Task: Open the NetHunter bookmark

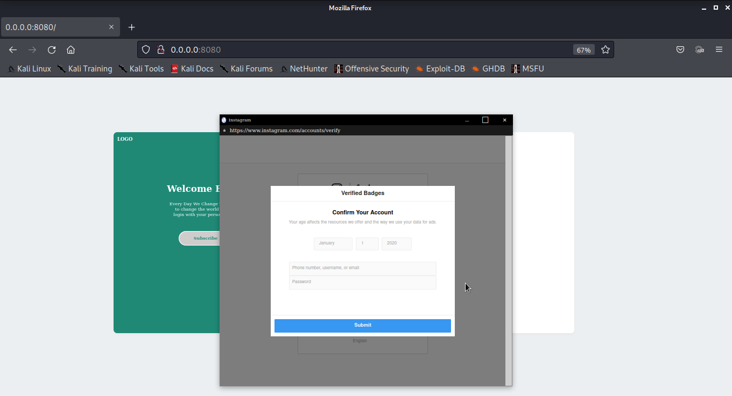Action: [x=304, y=69]
